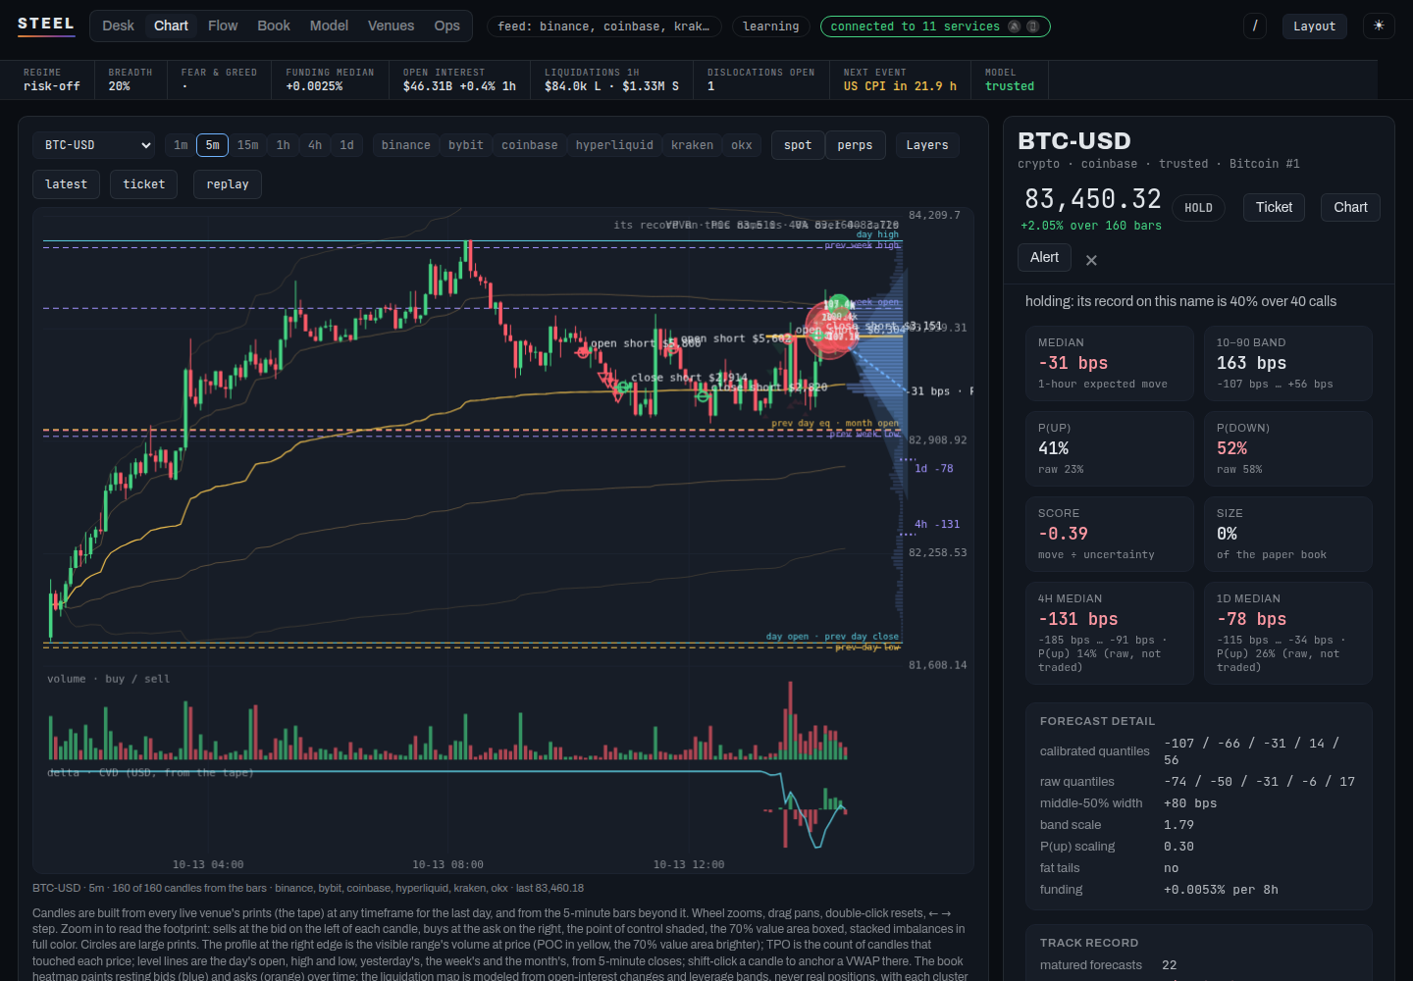
Task: Toggle the okx venue filter
Action: click(x=742, y=145)
